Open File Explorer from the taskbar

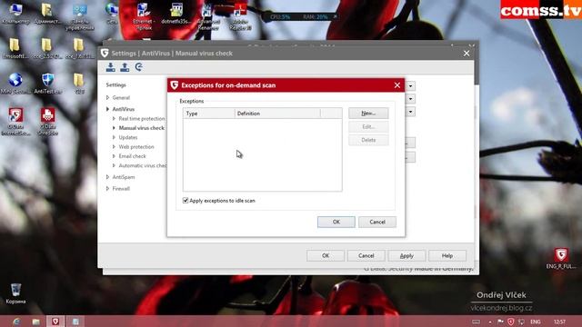click(x=36, y=322)
